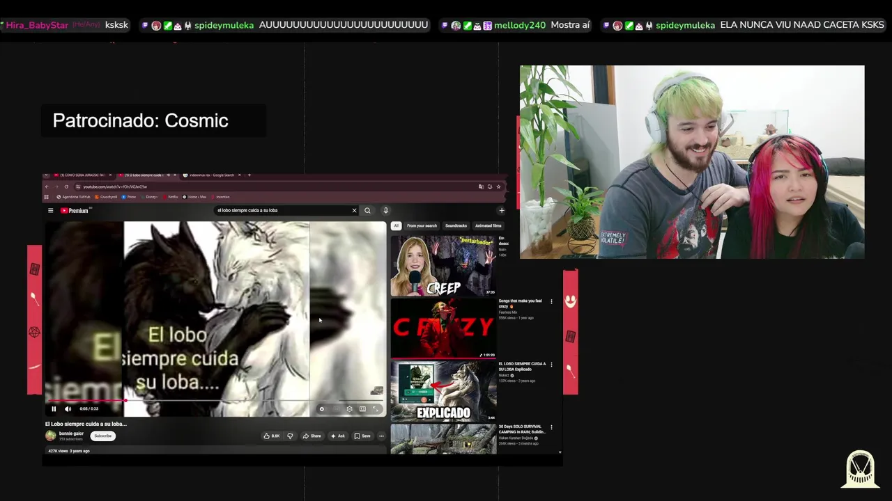
Task: Go to the YouTube Premium home logo
Action: point(75,210)
